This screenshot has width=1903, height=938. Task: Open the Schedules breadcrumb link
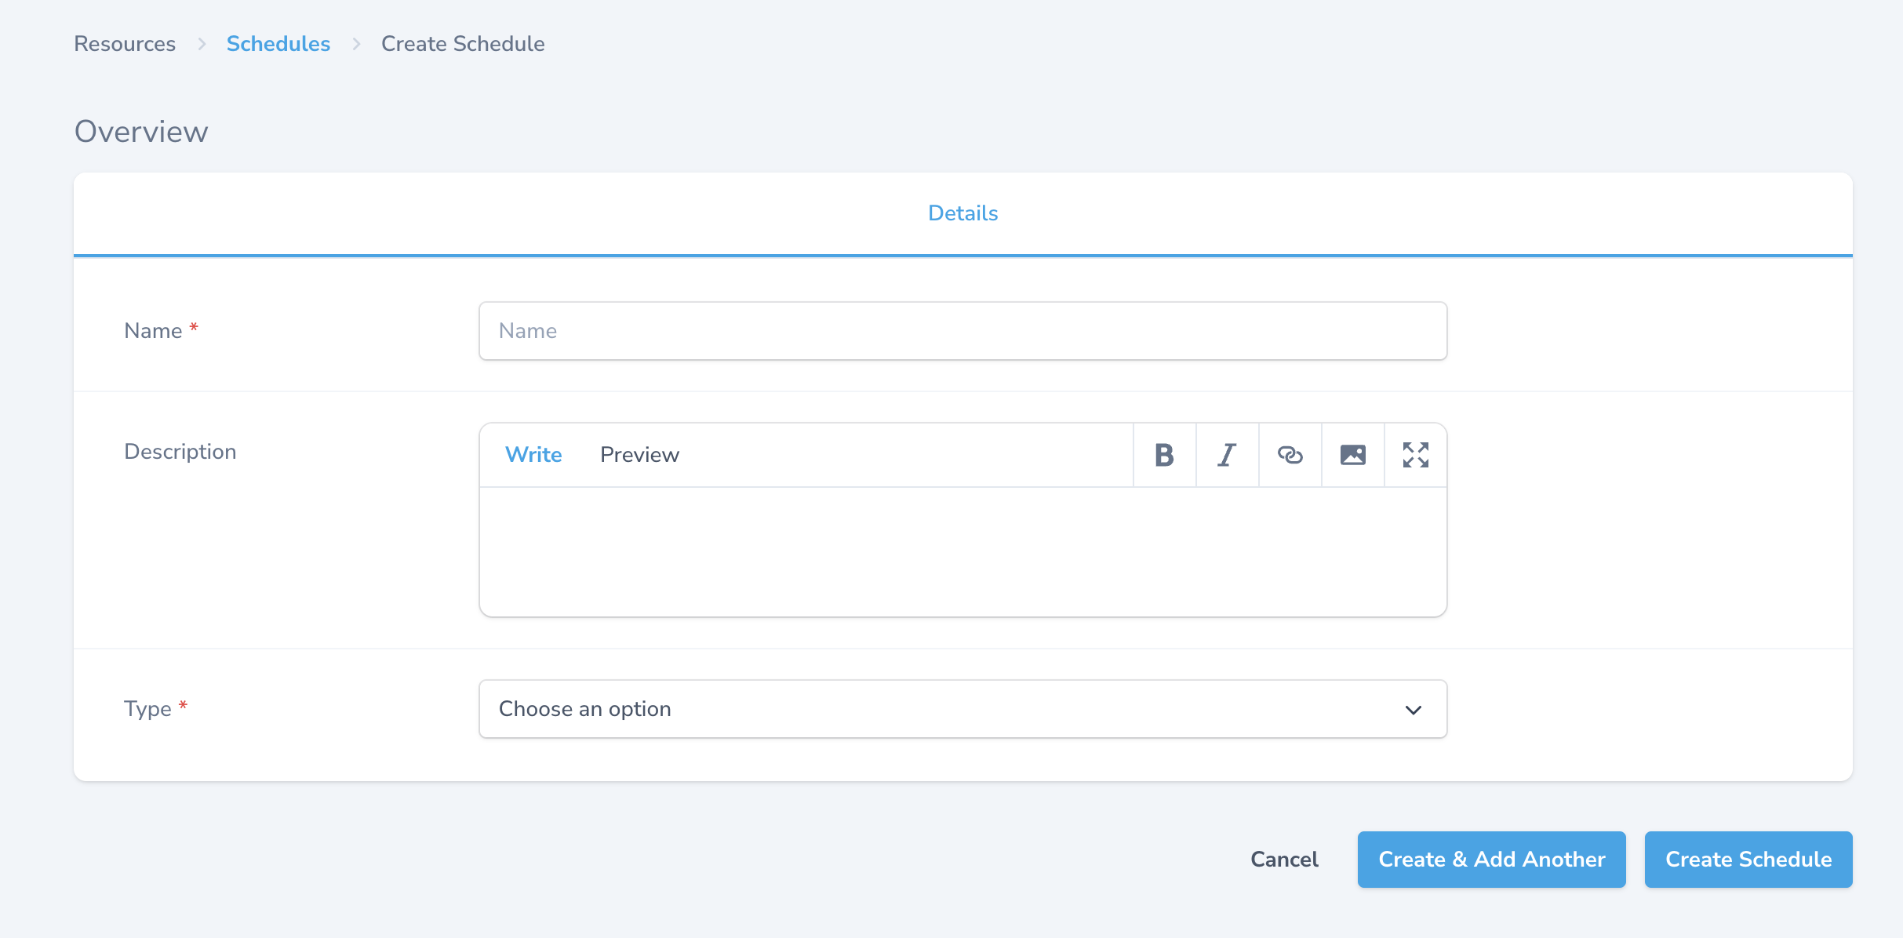278,44
